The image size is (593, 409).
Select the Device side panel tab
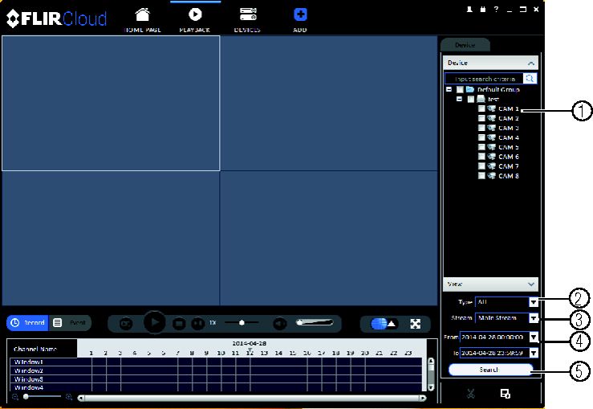point(465,45)
